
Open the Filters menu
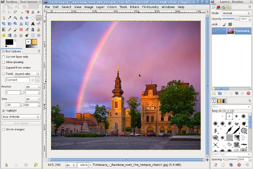[x=134, y=7]
